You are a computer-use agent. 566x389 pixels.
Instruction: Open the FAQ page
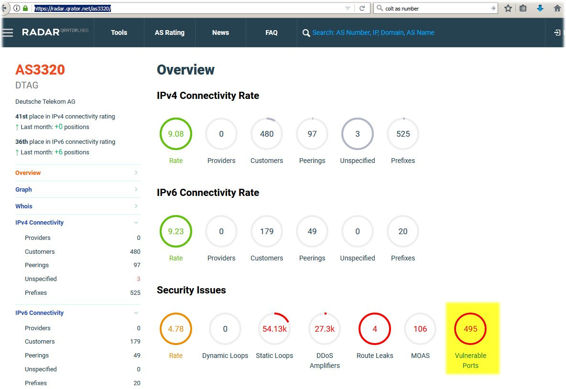pyautogui.click(x=272, y=32)
